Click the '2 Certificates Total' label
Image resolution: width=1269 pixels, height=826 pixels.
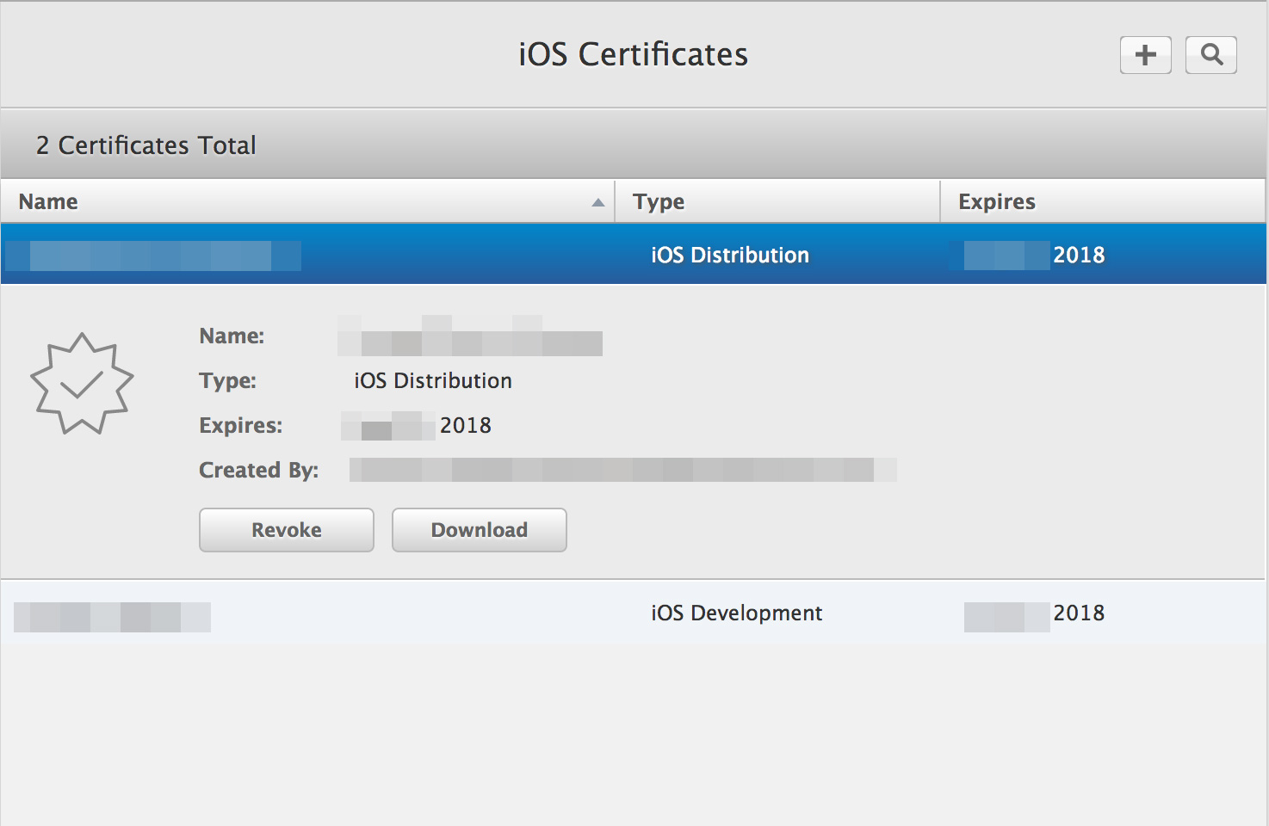[x=145, y=145]
